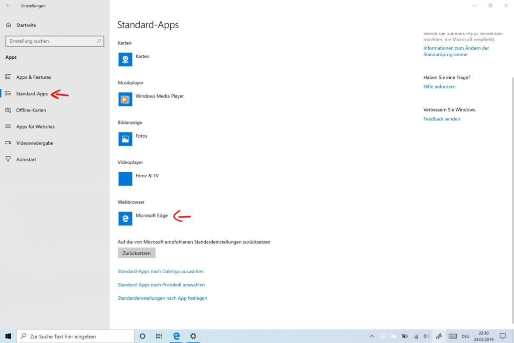Click the Fotos app icon
Screen dimensions: 514x343
(125, 139)
